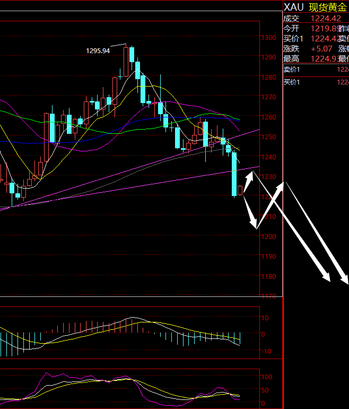Image resolution: width=349 pixels, height=409 pixels.
Task: Click the 10 label on MACD axis
Action: point(265,318)
